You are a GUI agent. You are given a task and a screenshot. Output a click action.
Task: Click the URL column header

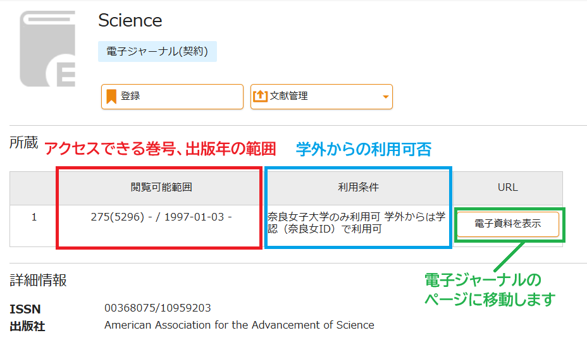pyautogui.click(x=508, y=187)
